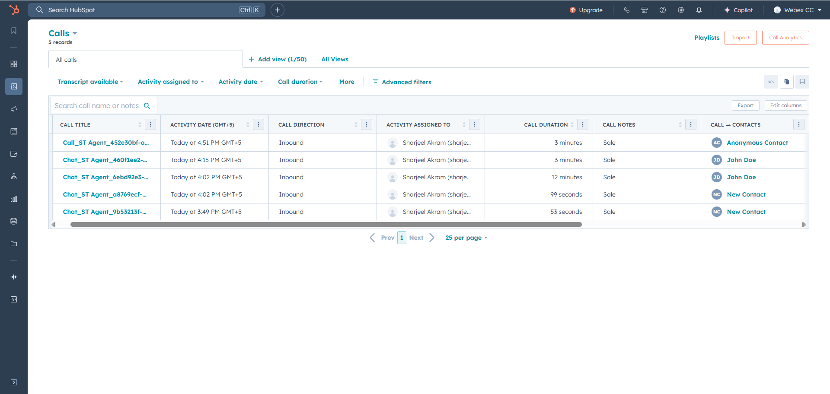Open the Anonymous Contact link
The width and height of the screenshot is (830, 394).
tap(757, 143)
